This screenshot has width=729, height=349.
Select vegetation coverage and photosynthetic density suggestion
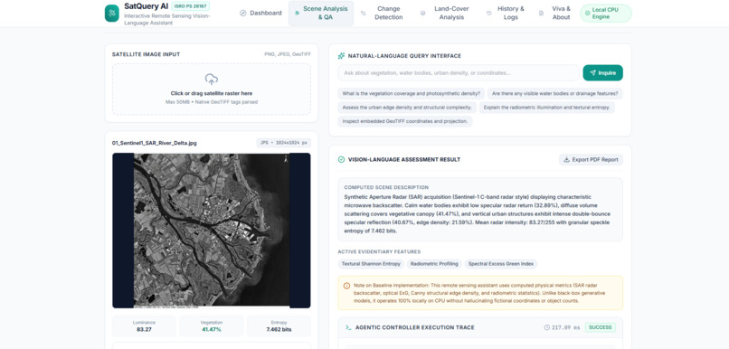click(x=412, y=93)
